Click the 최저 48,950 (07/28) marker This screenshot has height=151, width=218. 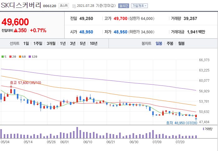point(182,123)
